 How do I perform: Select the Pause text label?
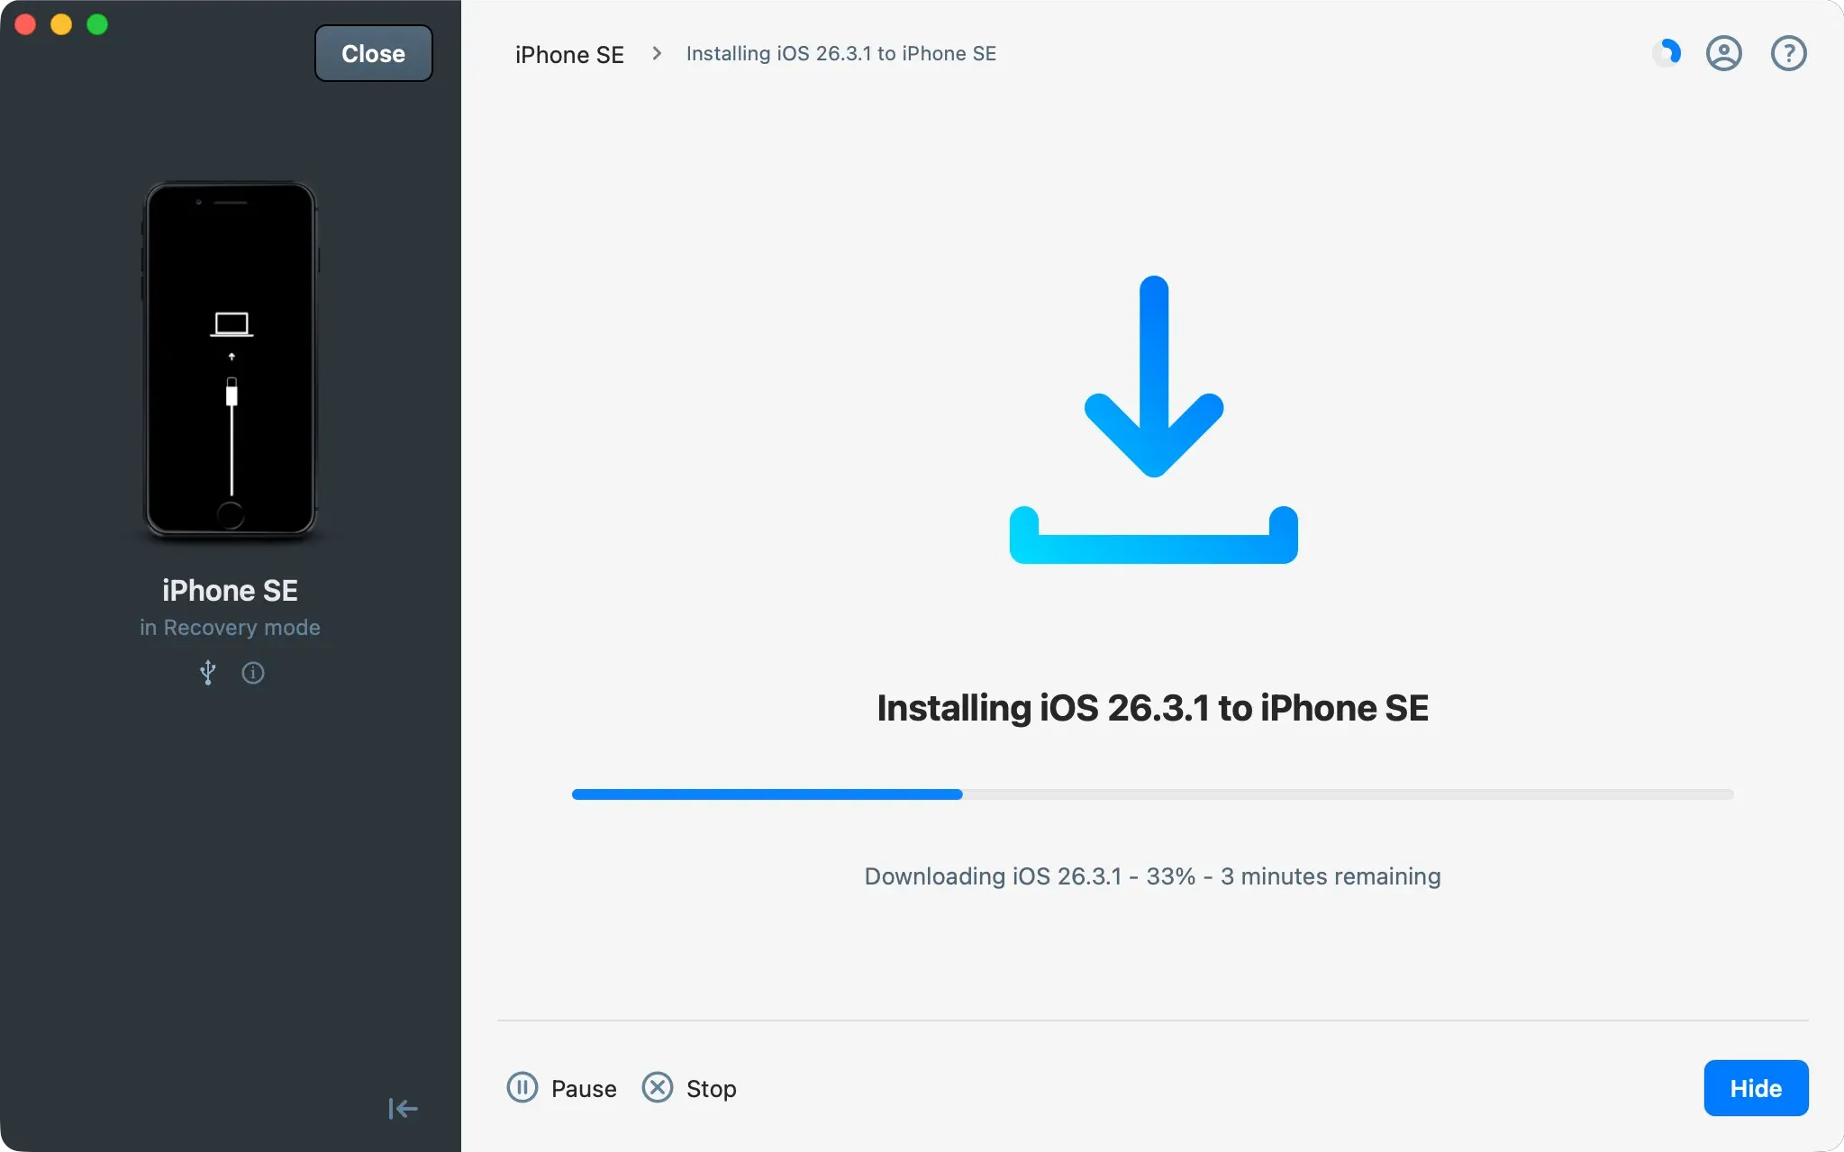click(582, 1087)
